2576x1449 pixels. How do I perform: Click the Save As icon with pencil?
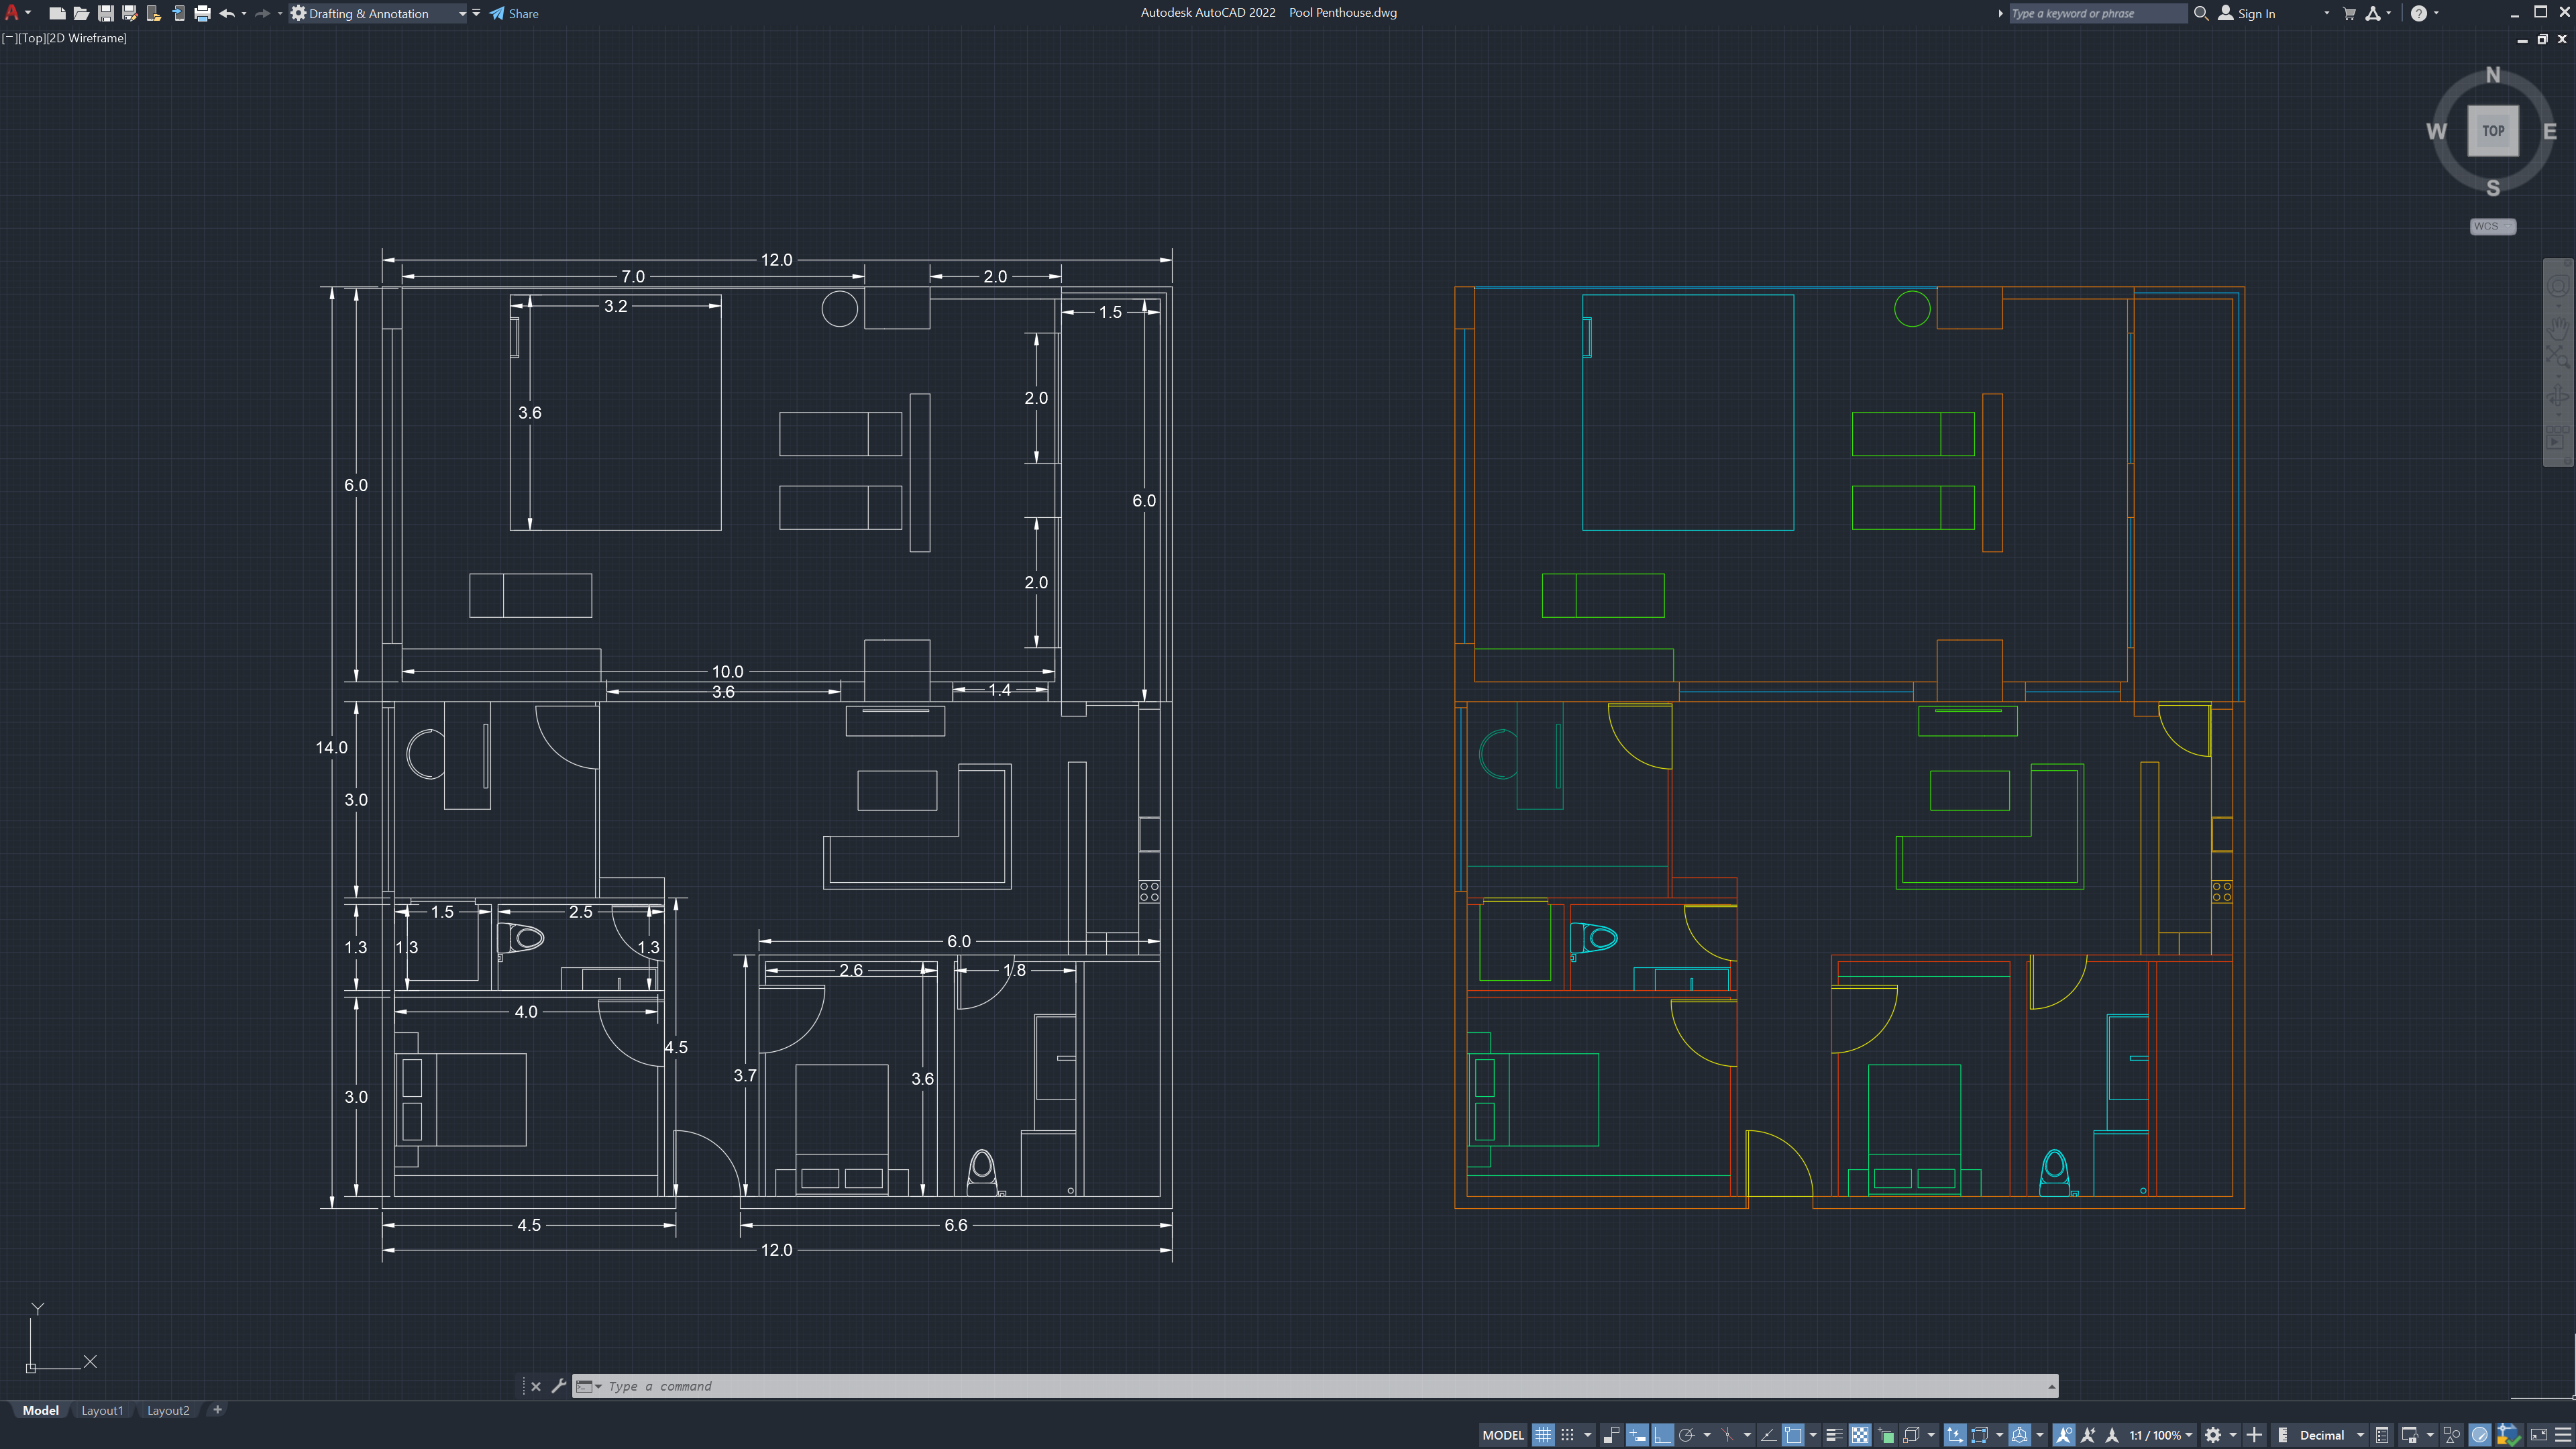(129, 13)
